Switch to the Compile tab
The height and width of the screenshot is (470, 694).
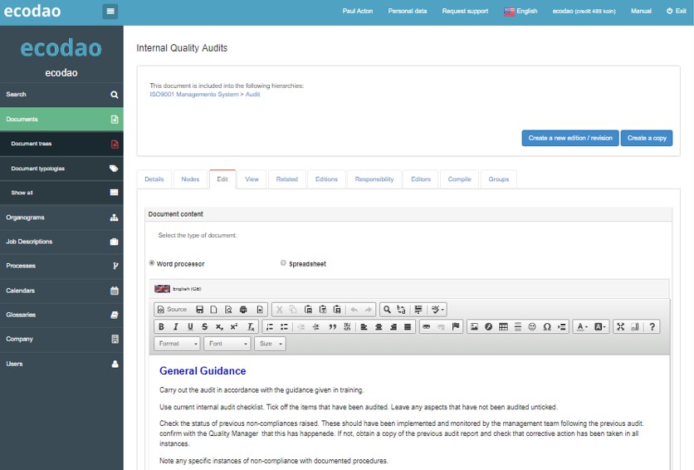tap(459, 179)
